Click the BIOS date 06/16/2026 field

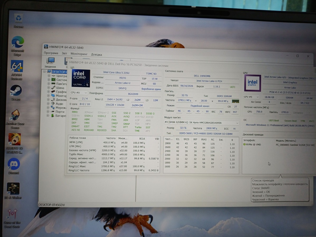pyautogui.click(x=187, y=86)
